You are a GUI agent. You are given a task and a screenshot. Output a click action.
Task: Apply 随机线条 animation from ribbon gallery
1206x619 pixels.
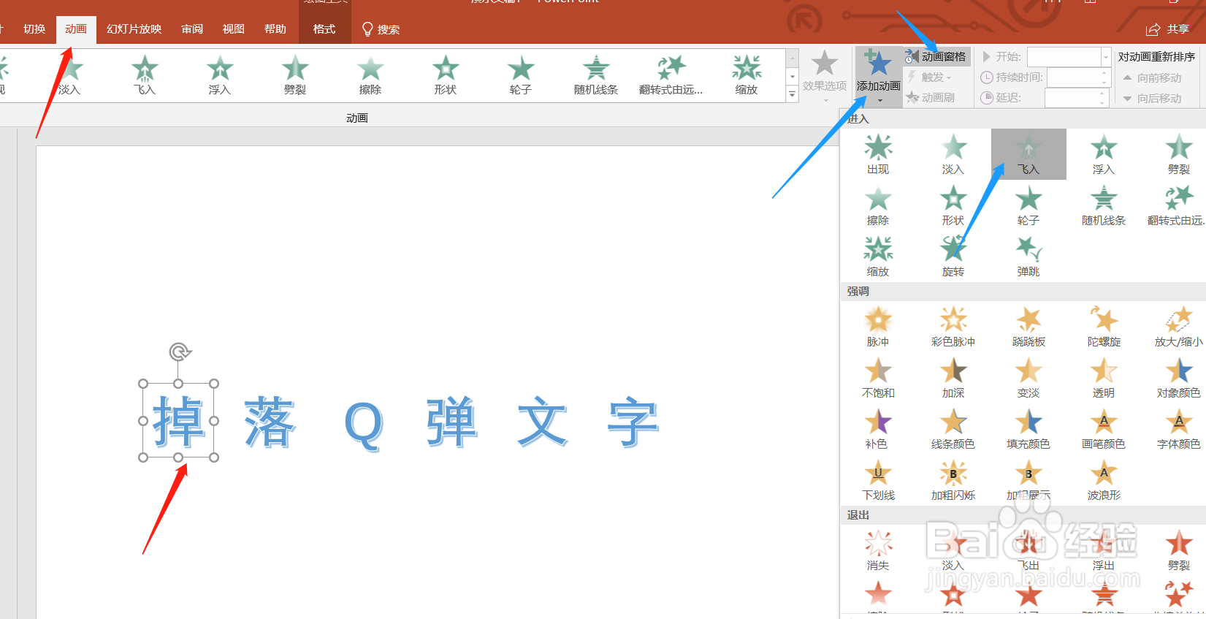click(x=596, y=75)
